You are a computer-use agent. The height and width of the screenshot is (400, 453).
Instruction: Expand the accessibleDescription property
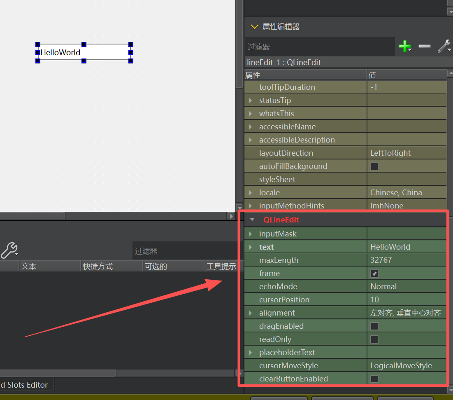point(251,140)
